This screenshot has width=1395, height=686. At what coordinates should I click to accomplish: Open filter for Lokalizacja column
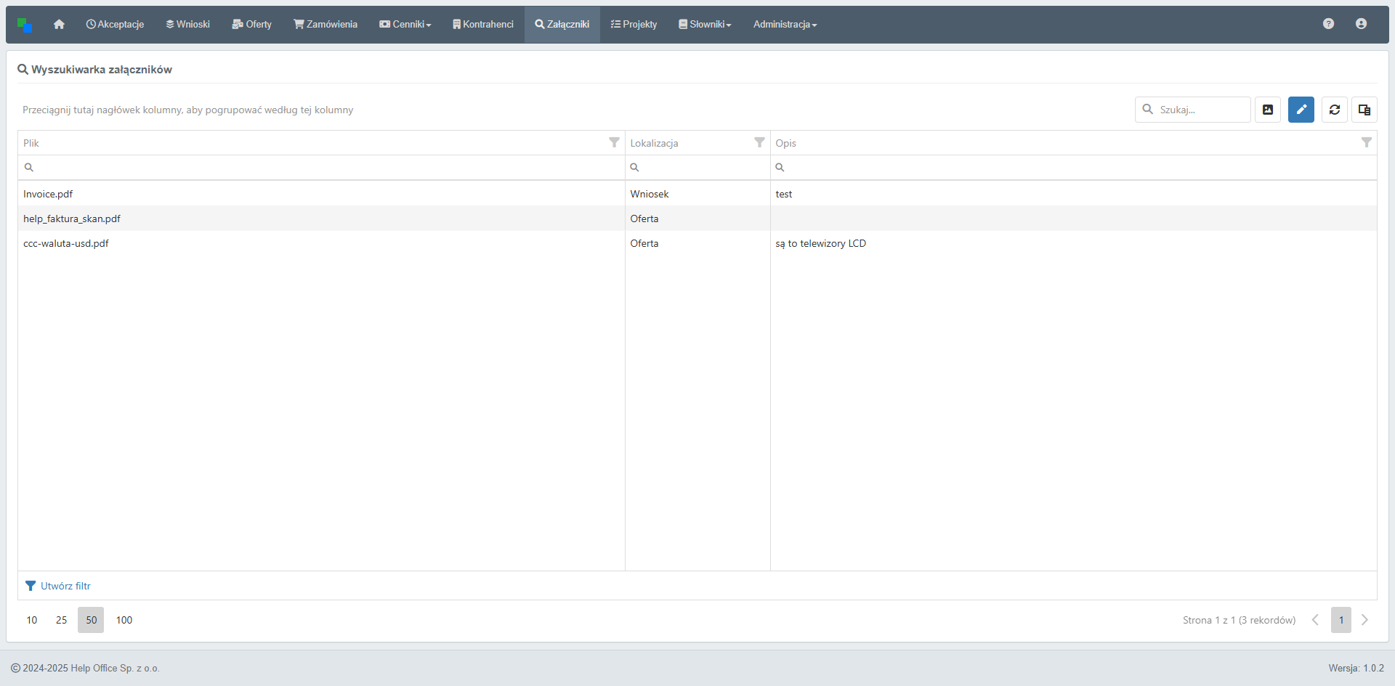[759, 143]
